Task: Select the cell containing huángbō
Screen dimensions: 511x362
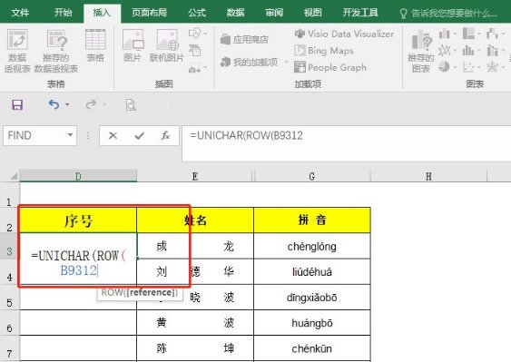Action: pos(312,323)
